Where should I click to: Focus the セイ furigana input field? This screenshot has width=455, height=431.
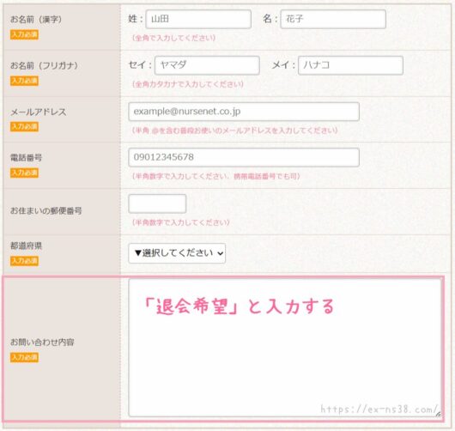pyautogui.click(x=207, y=65)
